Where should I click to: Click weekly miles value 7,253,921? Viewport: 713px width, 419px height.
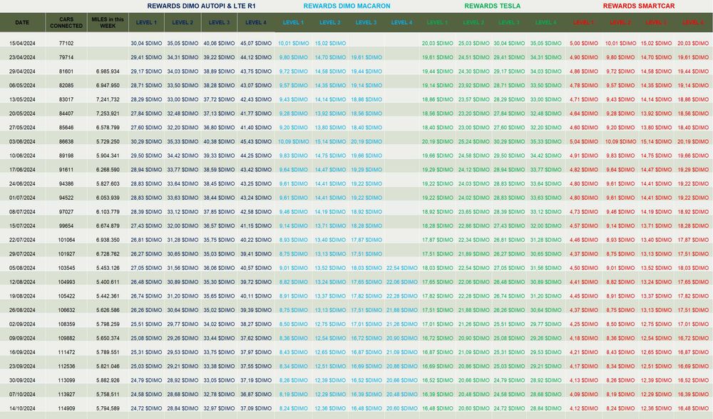tap(108, 114)
